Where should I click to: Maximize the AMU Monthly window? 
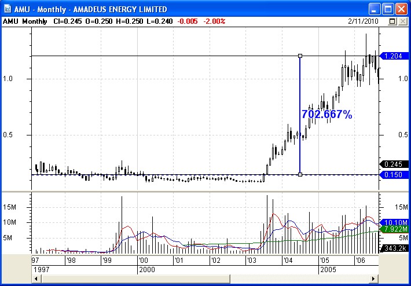pos(388,9)
